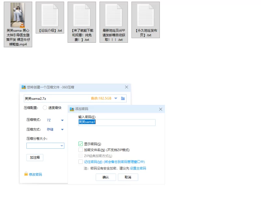The height and width of the screenshot is (213, 261).
Task: Close the 360压缩 create archive window
Action: click(127, 87)
